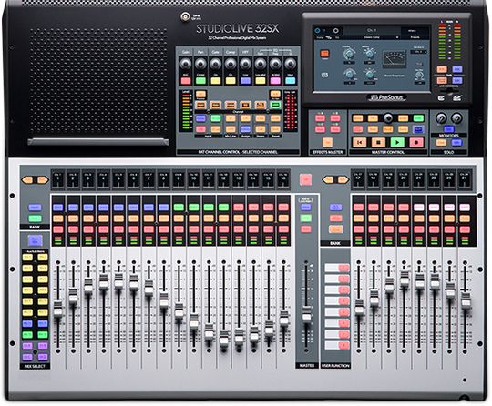Screen dimensions: 492x406
Task: Tap the orange Clear button in Solo section
Action: coord(441,143)
